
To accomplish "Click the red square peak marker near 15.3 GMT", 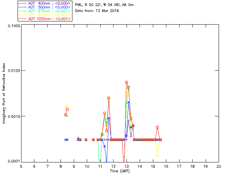I will coord(157,127).
